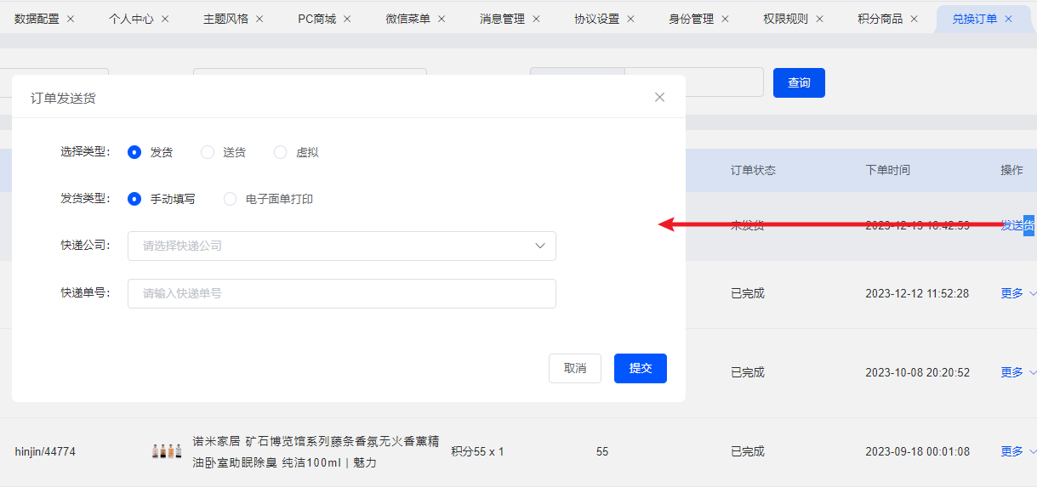Viewport: 1037px width, 487px height.
Task: Close the 微信菜单 tab via the x icon
Action: pyautogui.click(x=442, y=19)
